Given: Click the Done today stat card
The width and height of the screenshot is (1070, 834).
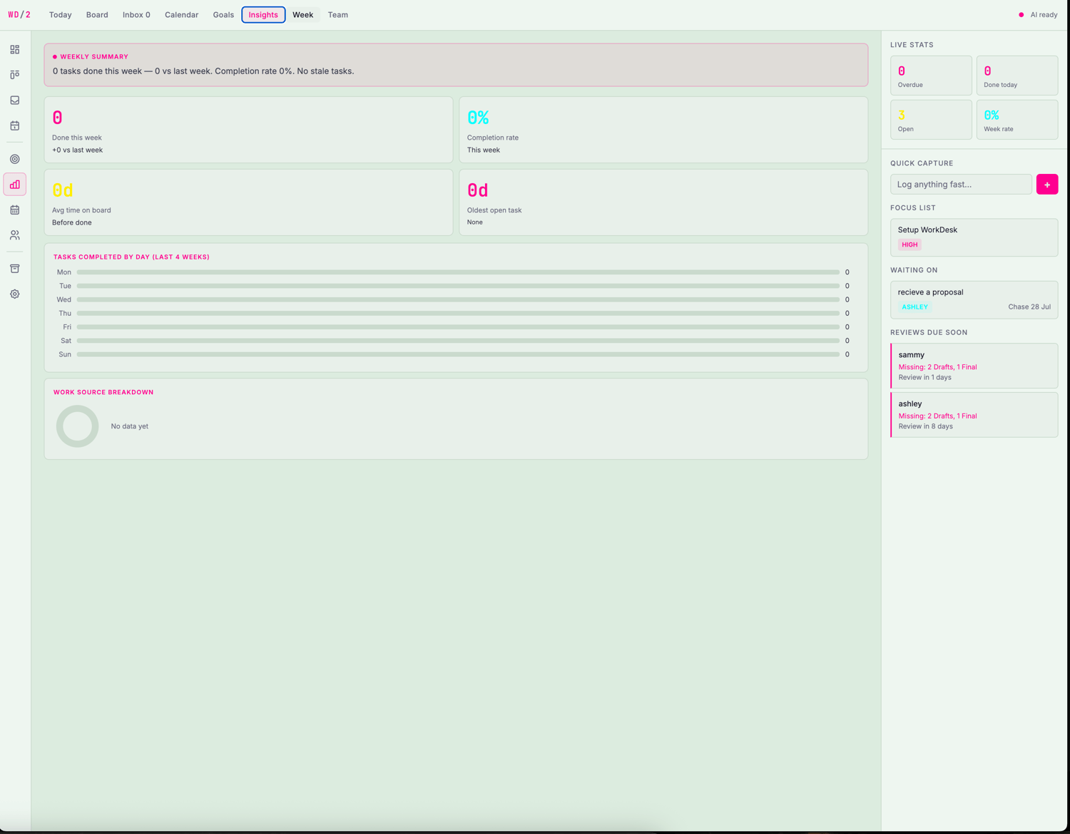Looking at the screenshot, I should (1017, 76).
